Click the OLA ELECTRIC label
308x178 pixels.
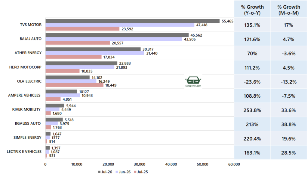click(x=29, y=81)
